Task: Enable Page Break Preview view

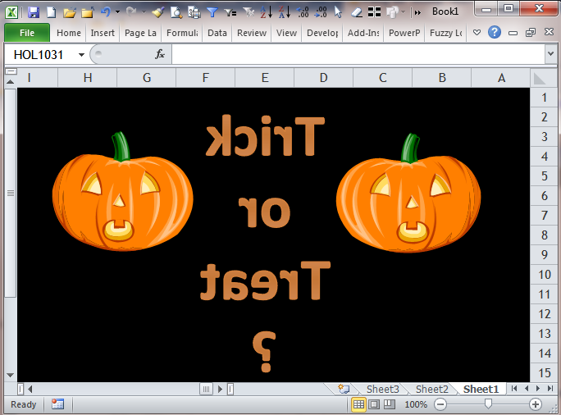Action: coord(389,404)
